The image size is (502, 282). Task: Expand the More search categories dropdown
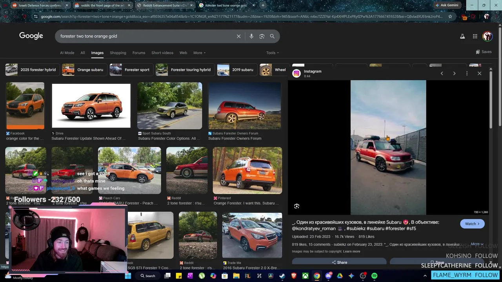[199, 53]
